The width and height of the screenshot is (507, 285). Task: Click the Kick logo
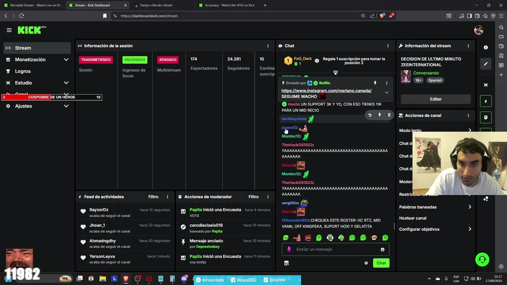[x=32, y=30]
